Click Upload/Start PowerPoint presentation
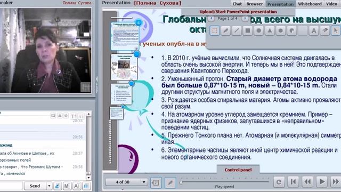This screenshot has height=192, width=341. coord(238,12)
